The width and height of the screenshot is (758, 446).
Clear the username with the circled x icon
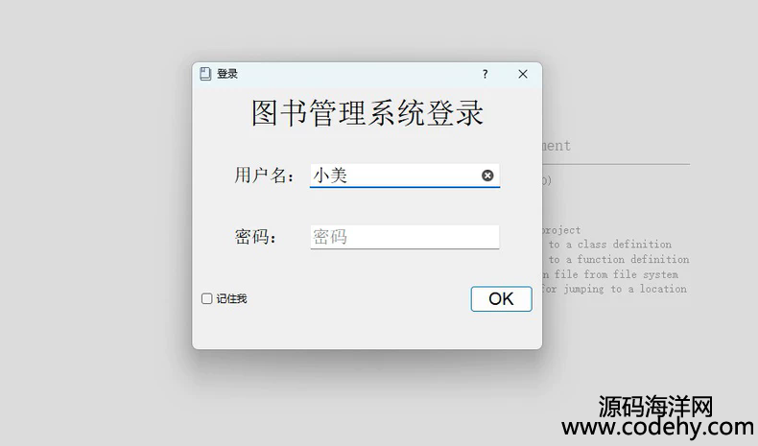coord(487,176)
